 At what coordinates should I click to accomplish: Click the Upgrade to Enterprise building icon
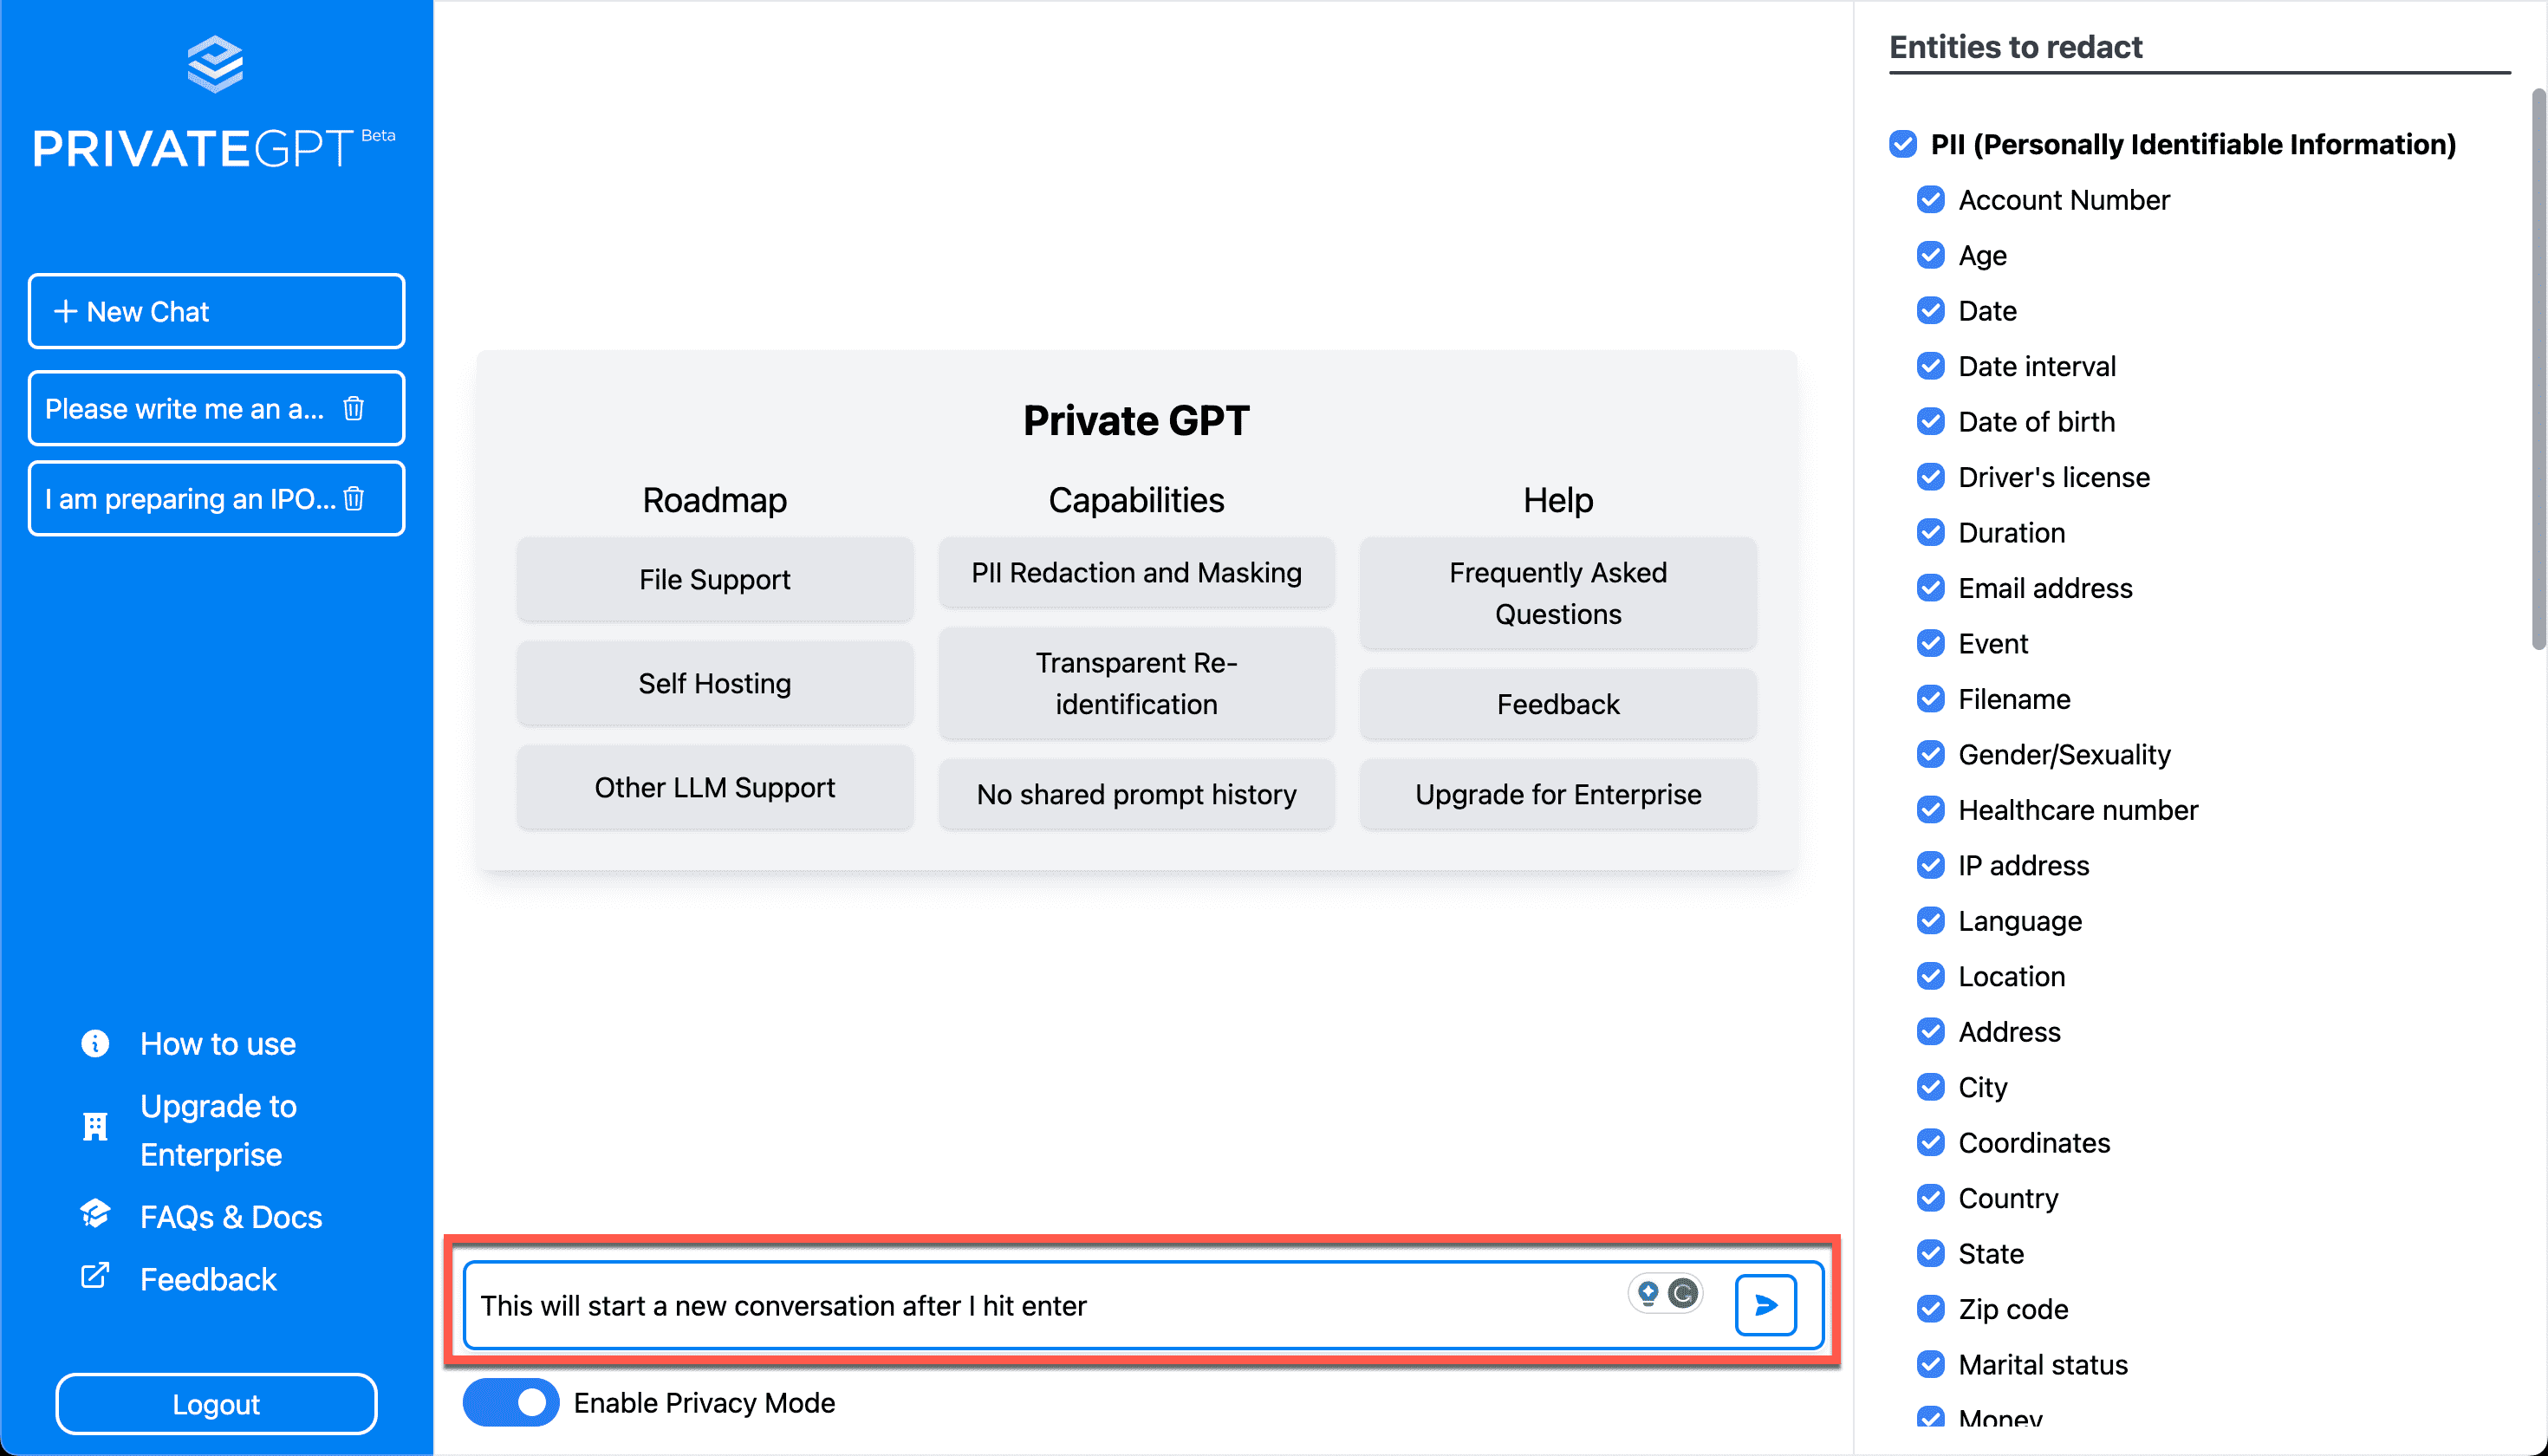(95, 1128)
